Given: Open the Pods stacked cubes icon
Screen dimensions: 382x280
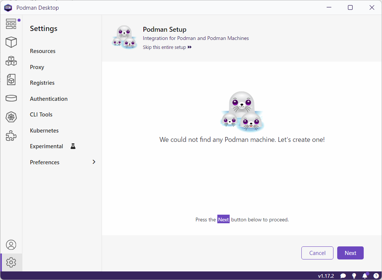Looking at the screenshot, I should tap(11, 61).
